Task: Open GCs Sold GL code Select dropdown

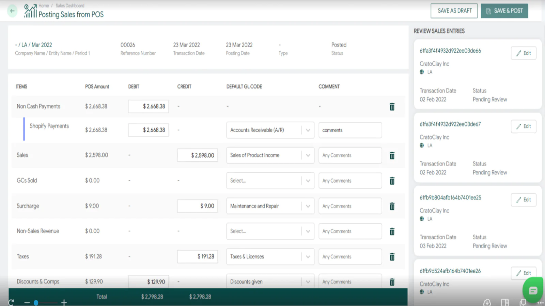Action: (308, 181)
